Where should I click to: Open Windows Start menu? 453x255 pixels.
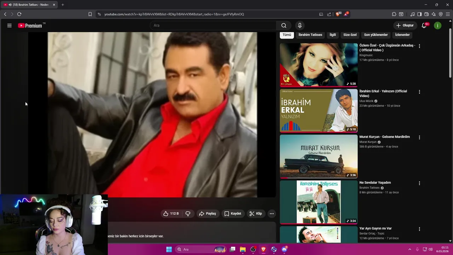tap(169, 249)
